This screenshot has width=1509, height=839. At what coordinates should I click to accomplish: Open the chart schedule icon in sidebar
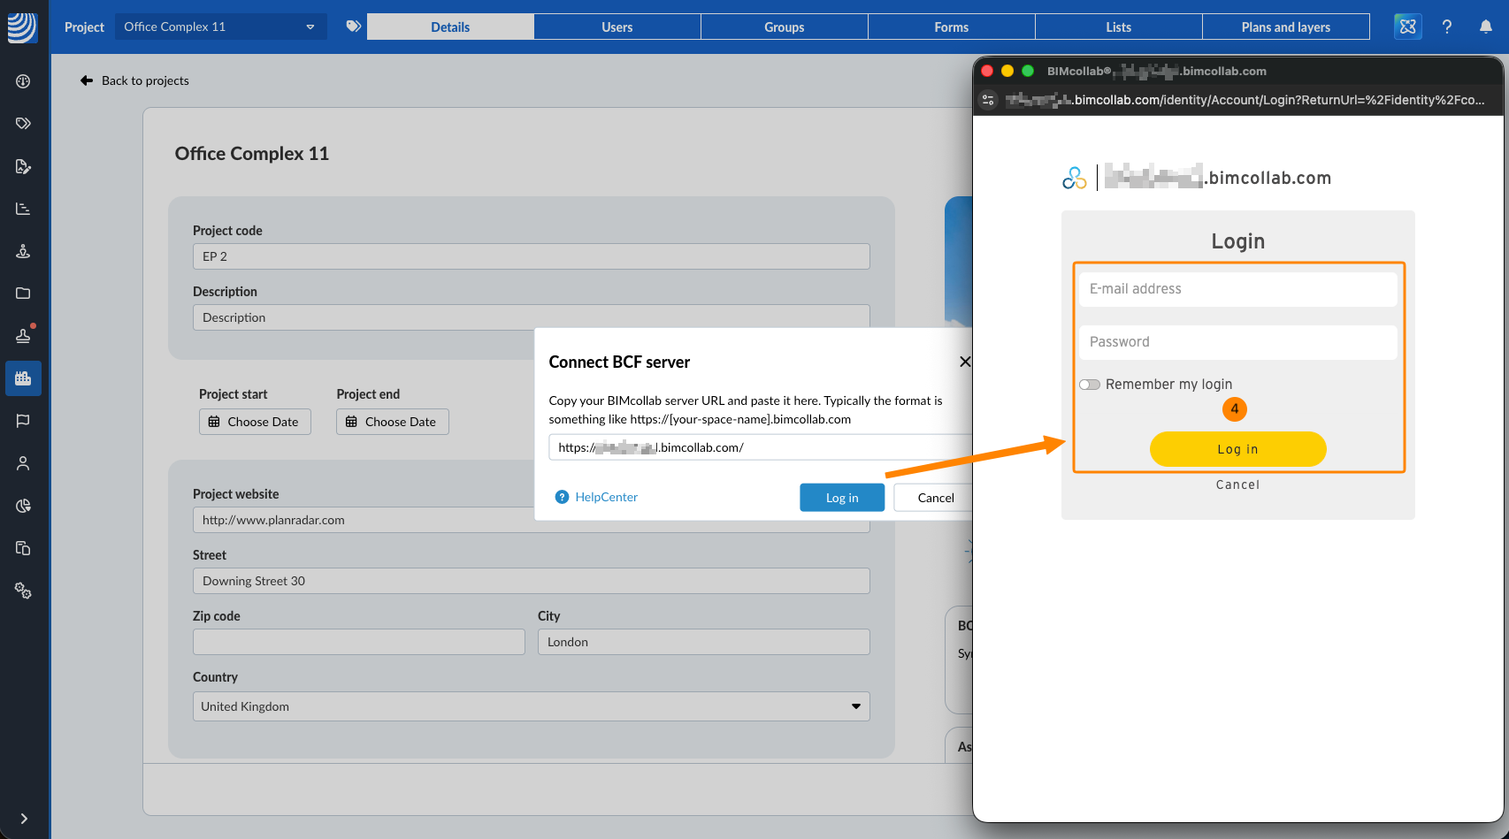point(24,209)
